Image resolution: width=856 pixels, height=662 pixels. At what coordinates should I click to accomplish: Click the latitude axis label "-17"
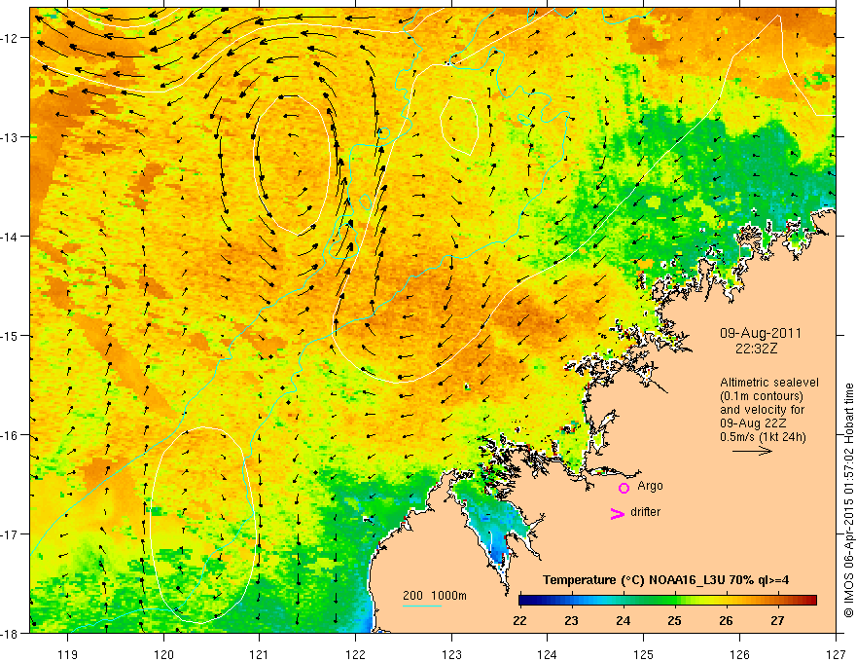click(11, 533)
